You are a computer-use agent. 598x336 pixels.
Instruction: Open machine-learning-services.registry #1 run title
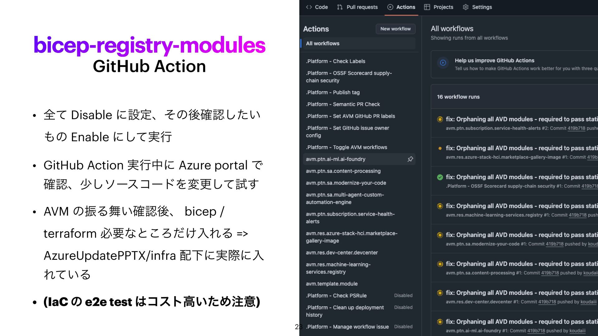coord(522,206)
